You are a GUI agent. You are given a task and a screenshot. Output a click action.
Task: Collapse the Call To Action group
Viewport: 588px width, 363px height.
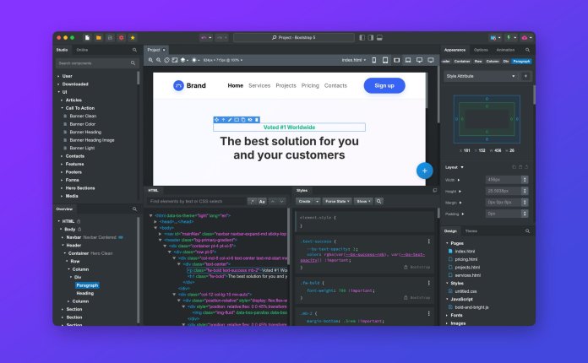[x=62, y=108]
